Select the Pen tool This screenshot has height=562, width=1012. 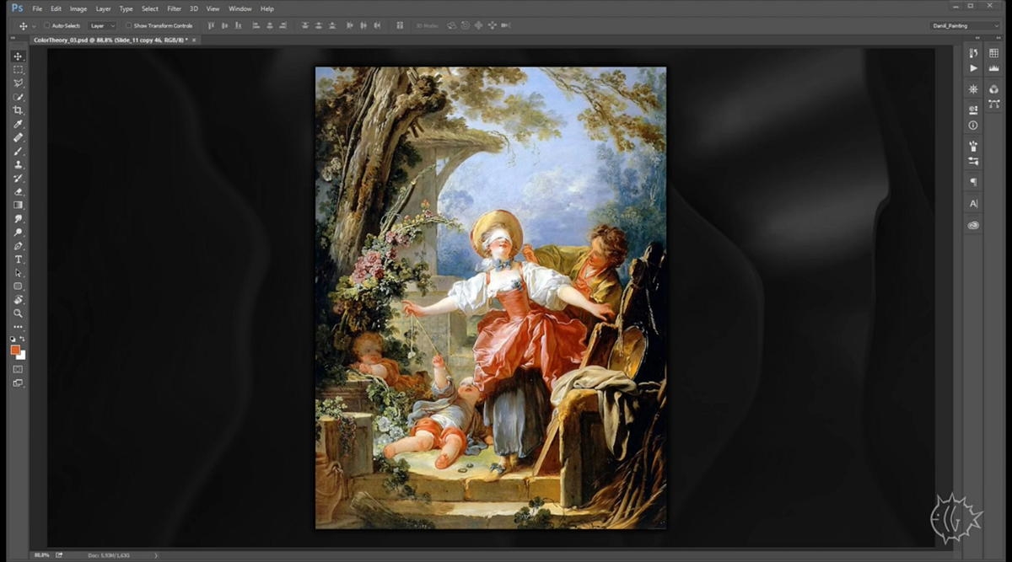pyautogui.click(x=18, y=245)
